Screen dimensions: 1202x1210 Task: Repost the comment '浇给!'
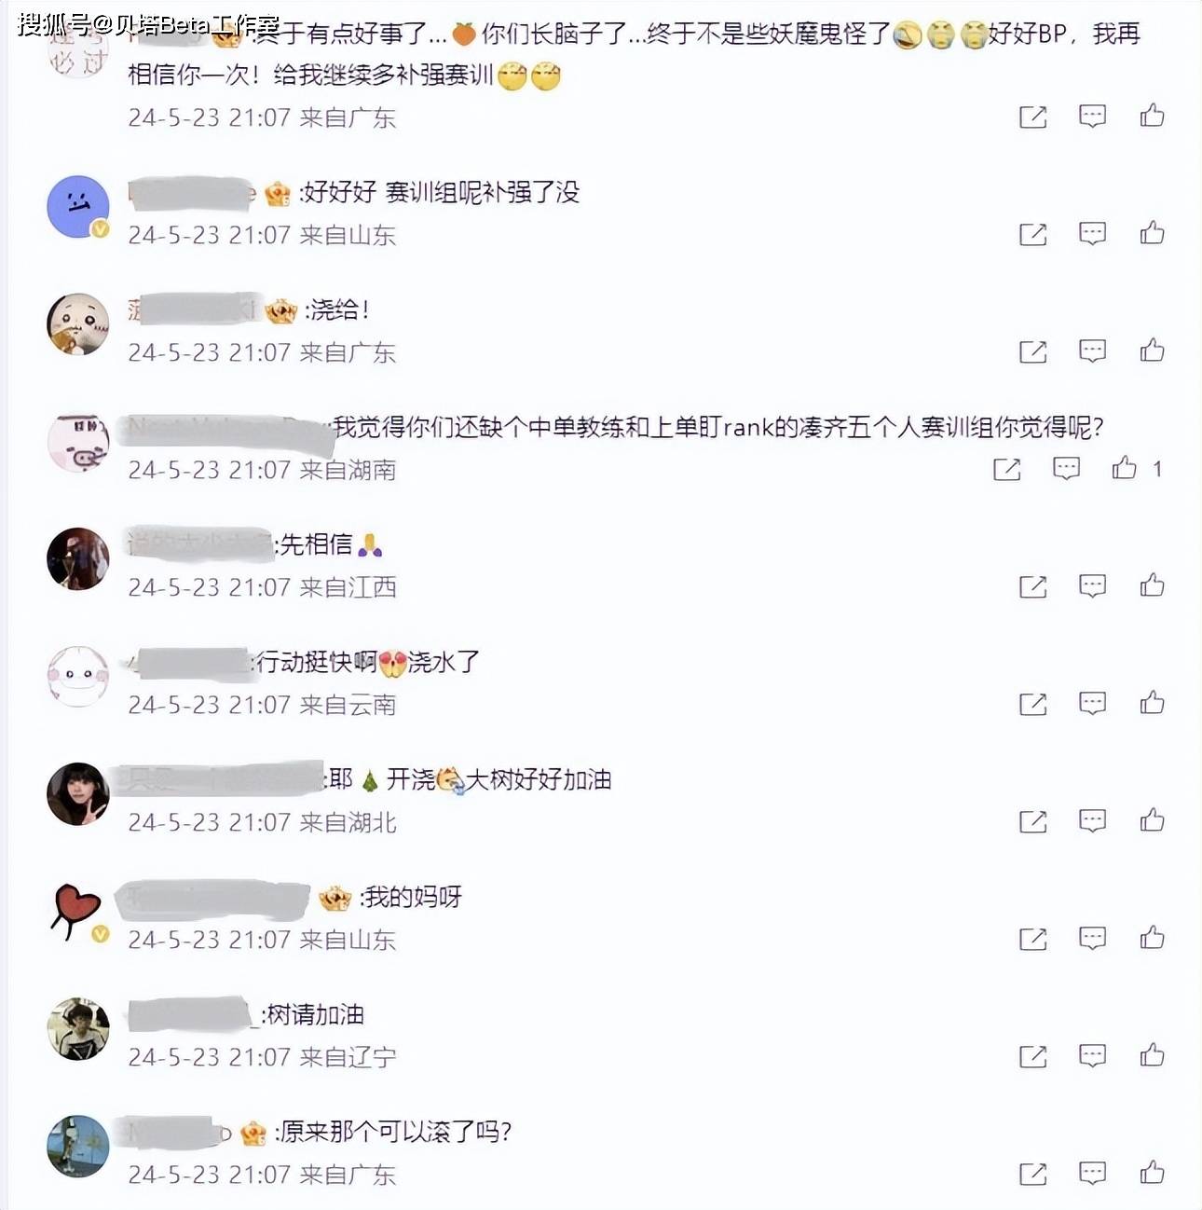(1032, 351)
